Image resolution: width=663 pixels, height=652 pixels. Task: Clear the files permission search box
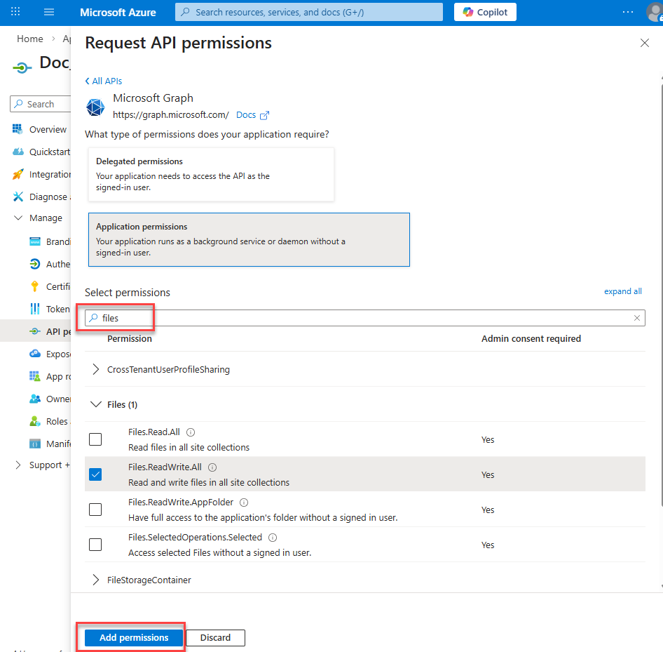636,318
